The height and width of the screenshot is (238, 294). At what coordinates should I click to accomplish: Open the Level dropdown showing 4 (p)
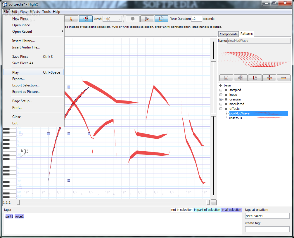pos(112,19)
